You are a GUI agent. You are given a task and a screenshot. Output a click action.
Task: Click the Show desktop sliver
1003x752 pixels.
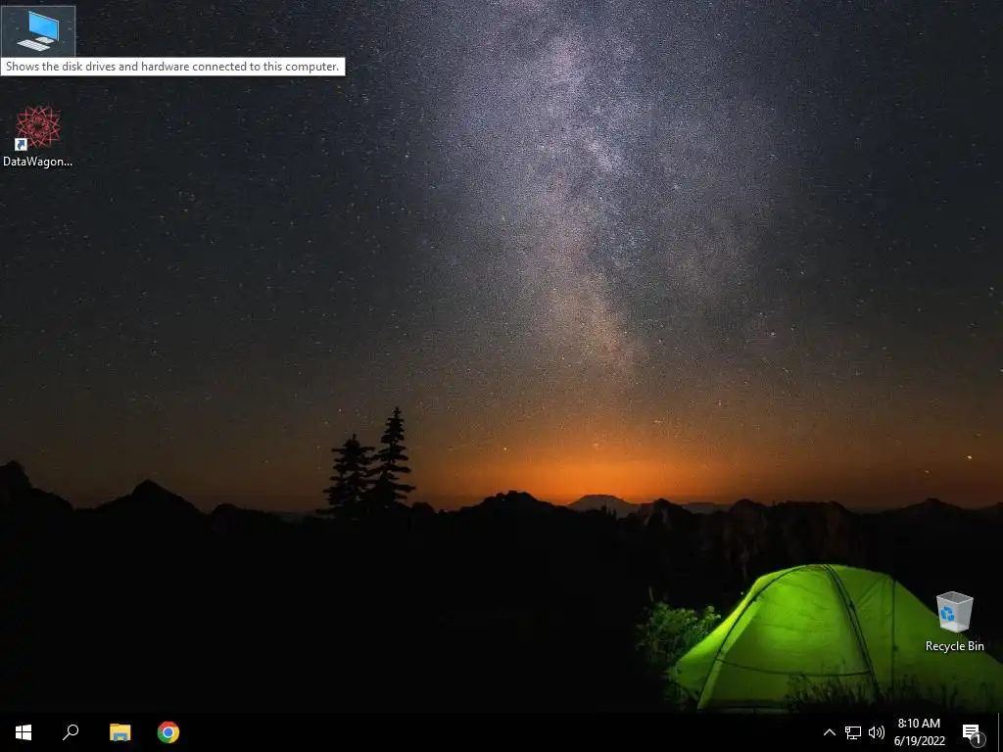pos(1000,732)
